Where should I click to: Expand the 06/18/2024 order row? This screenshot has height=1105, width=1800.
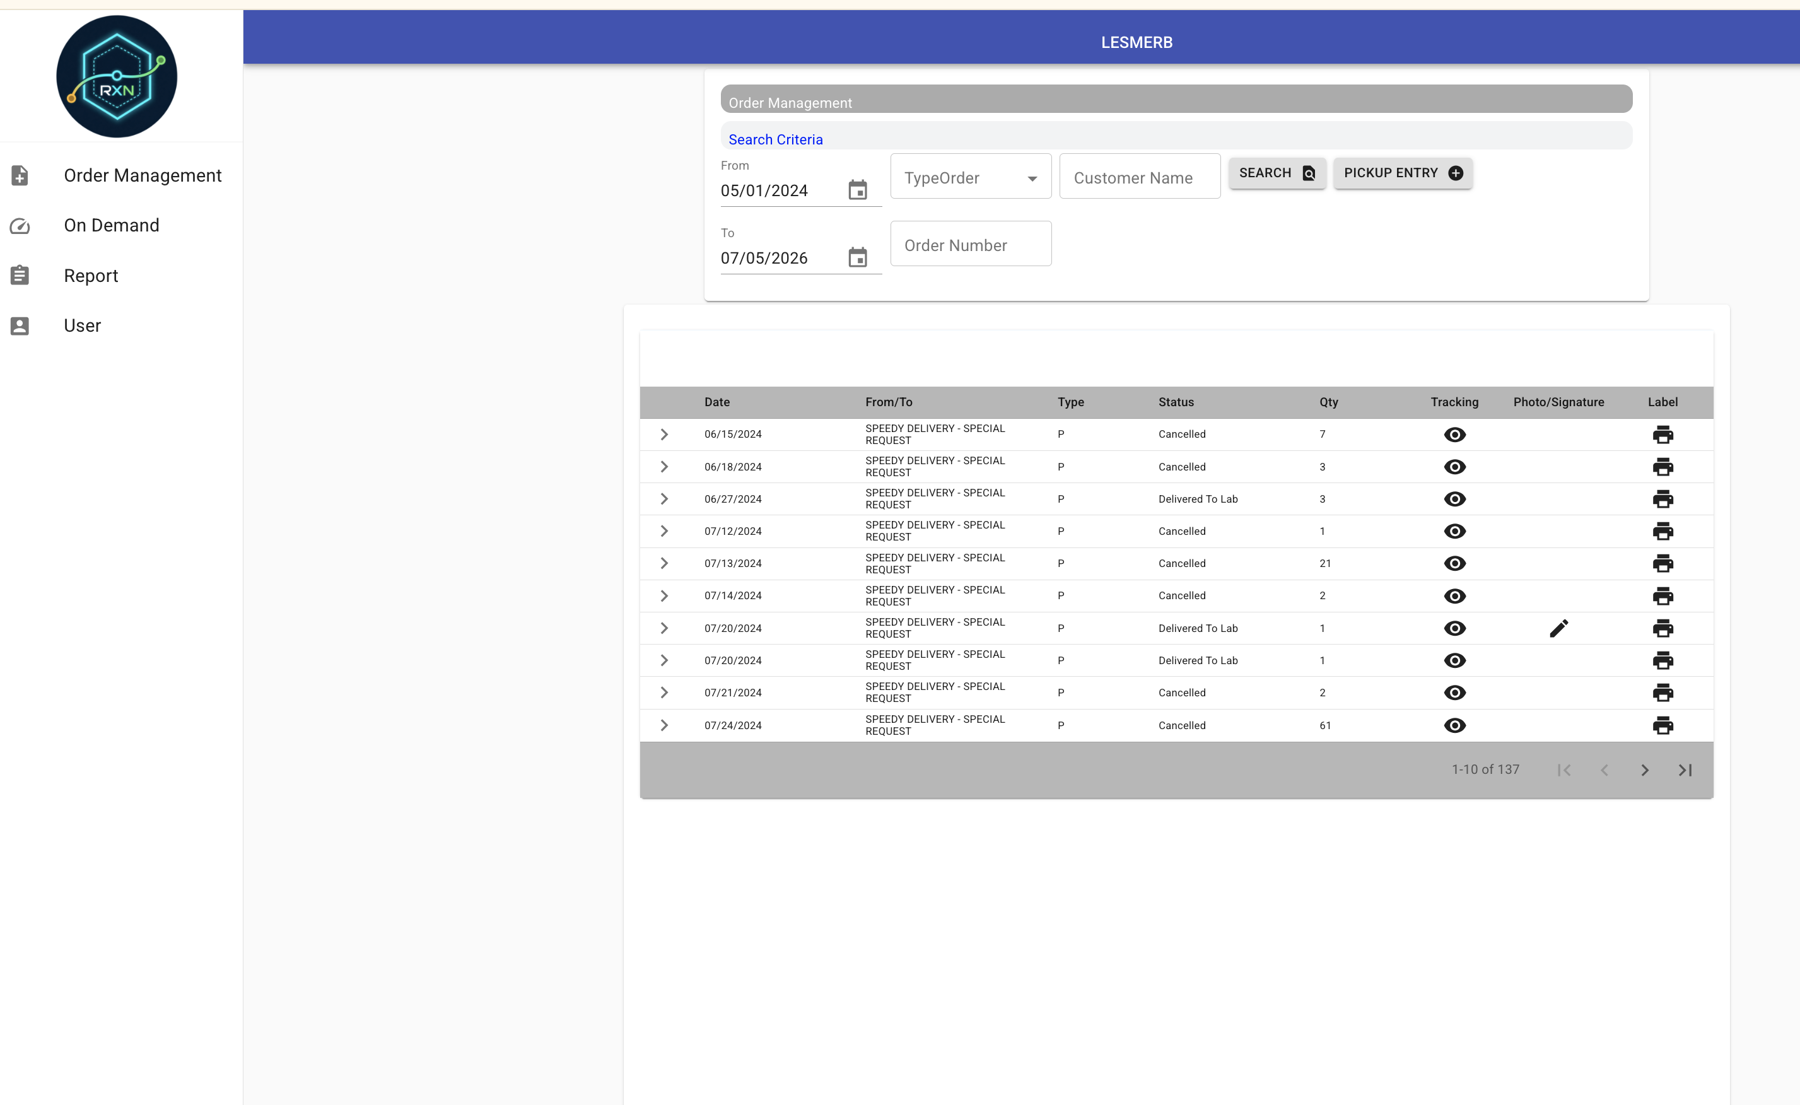tap(663, 467)
